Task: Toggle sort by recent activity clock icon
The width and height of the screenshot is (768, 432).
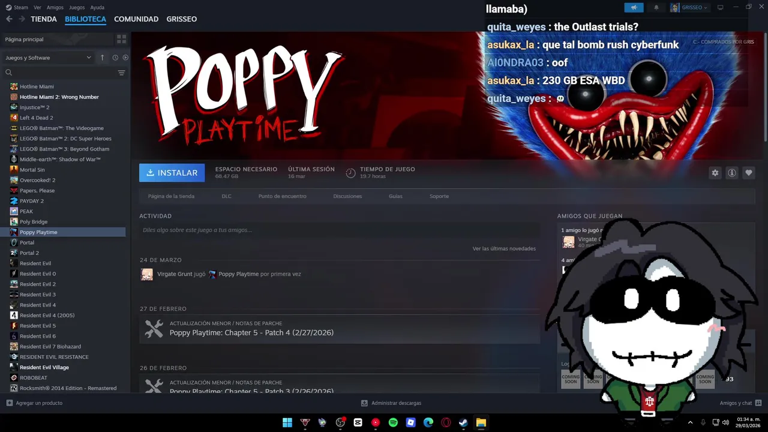Action: (115, 58)
